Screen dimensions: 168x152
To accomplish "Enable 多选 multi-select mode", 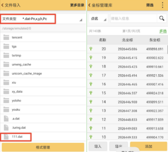I will click(x=163, y=31).
